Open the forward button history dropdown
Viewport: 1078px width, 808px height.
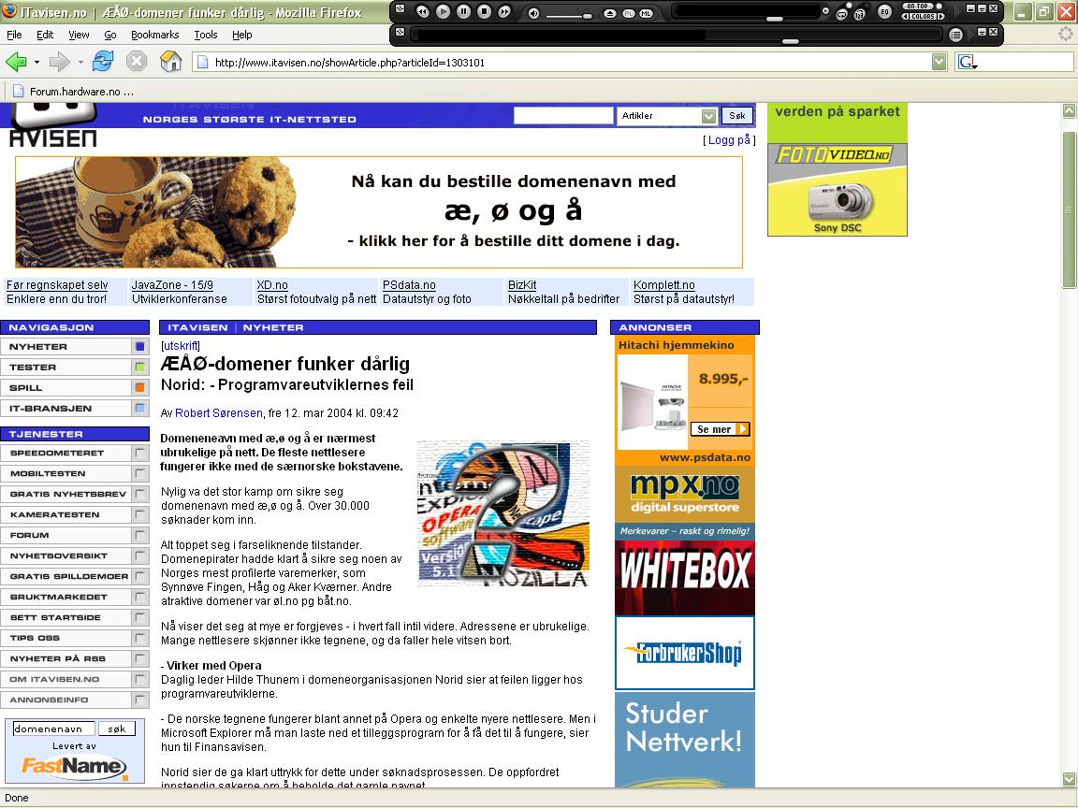tap(80, 63)
